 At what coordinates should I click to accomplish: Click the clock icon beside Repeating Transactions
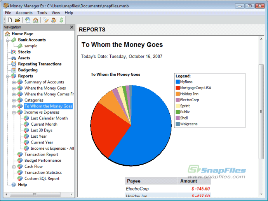coord(14,64)
